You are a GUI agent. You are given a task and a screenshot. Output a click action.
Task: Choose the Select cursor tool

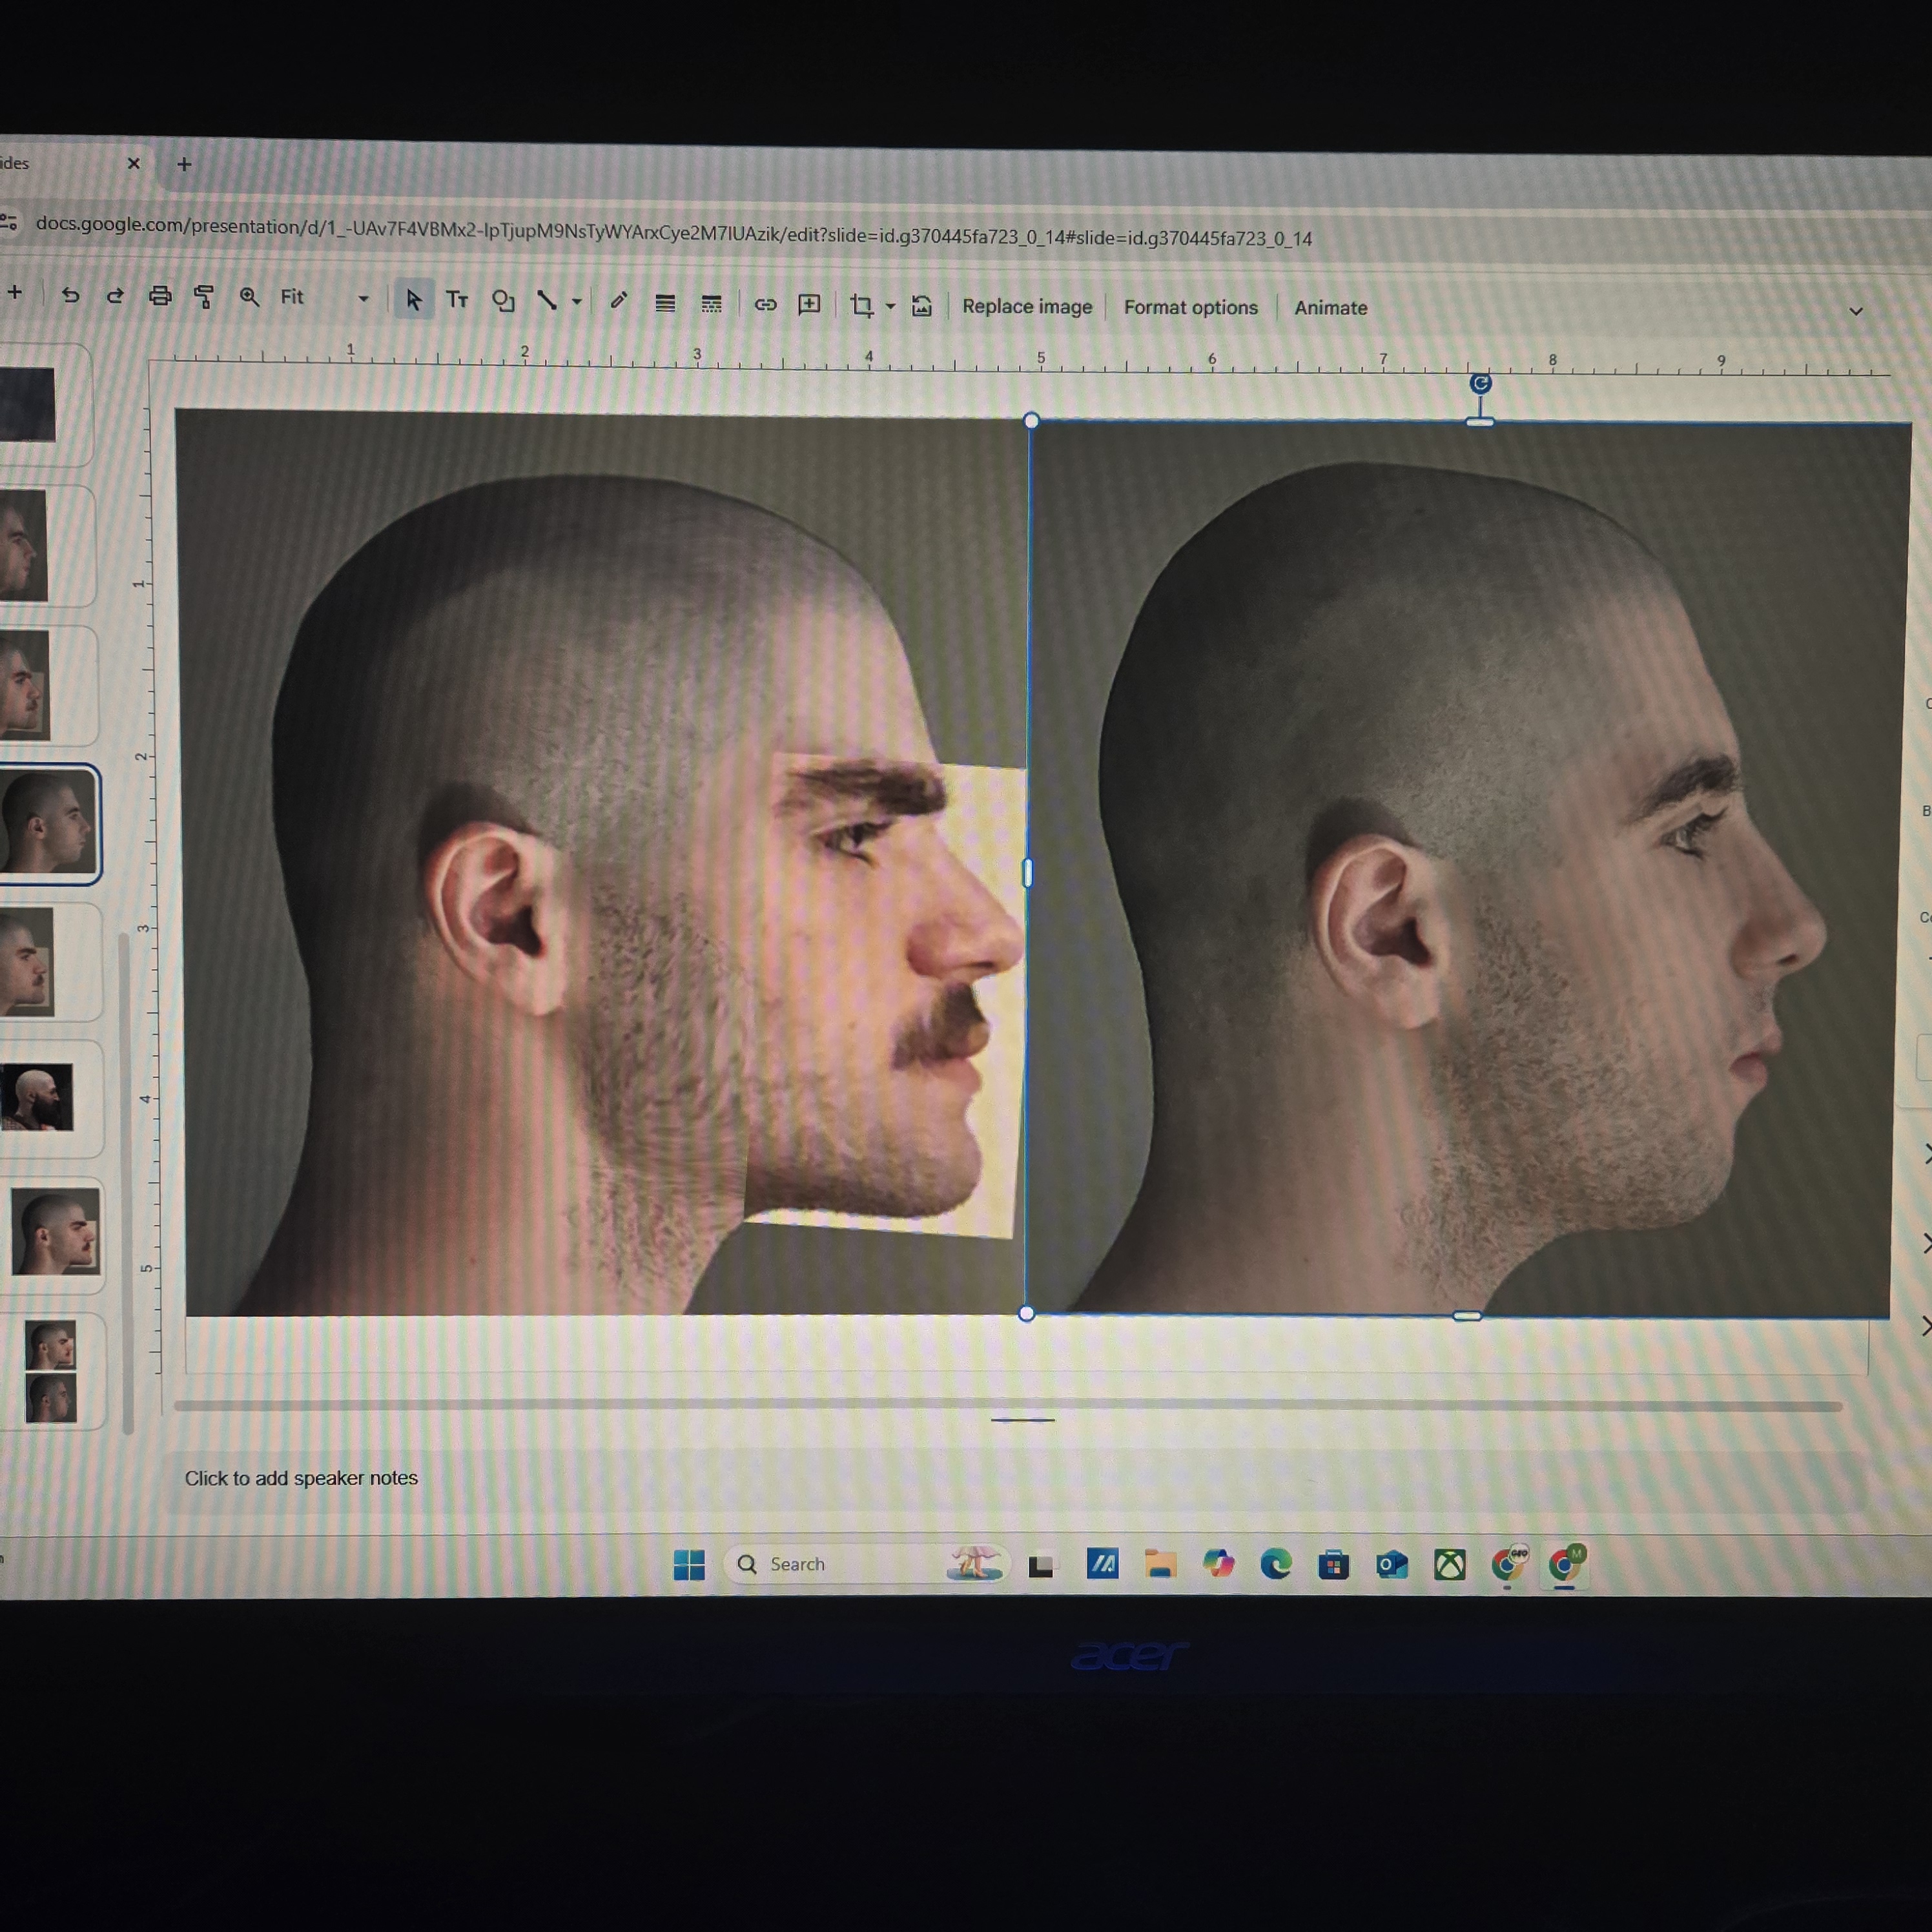pos(413,299)
